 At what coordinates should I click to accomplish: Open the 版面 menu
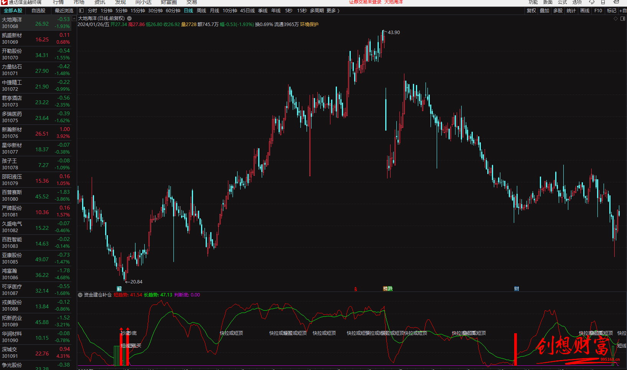coord(548,2)
